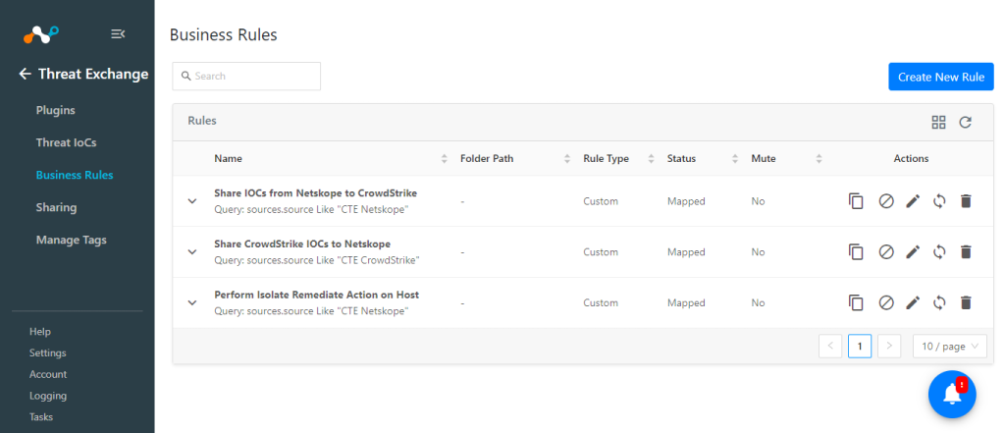Open the 10 / page dropdown
The image size is (1005, 433).
[950, 347]
